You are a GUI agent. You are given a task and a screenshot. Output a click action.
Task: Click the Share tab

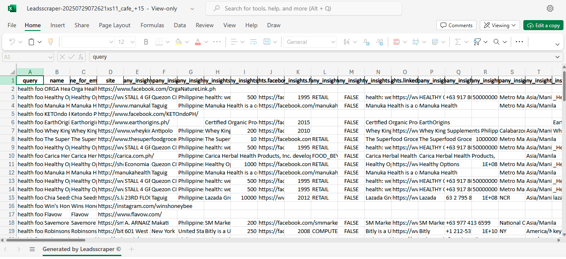(x=82, y=25)
